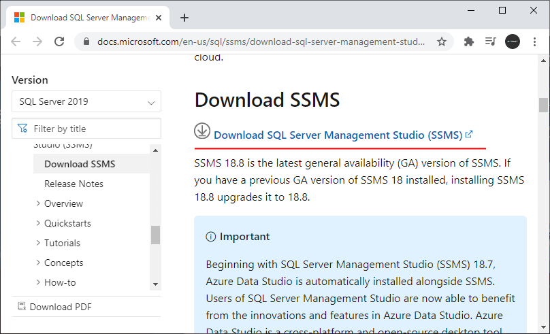Open the media control playlist icon

(x=490, y=41)
